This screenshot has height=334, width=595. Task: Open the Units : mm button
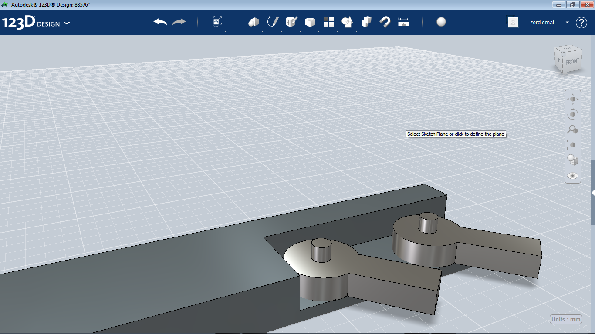point(566,319)
